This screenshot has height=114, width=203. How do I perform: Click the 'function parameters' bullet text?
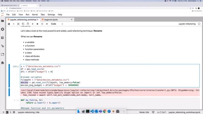[x=35, y=49]
